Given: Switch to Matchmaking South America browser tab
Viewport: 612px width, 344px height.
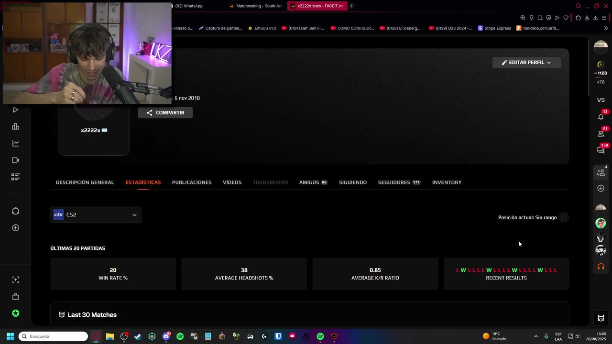Looking at the screenshot, I should (x=256, y=6).
